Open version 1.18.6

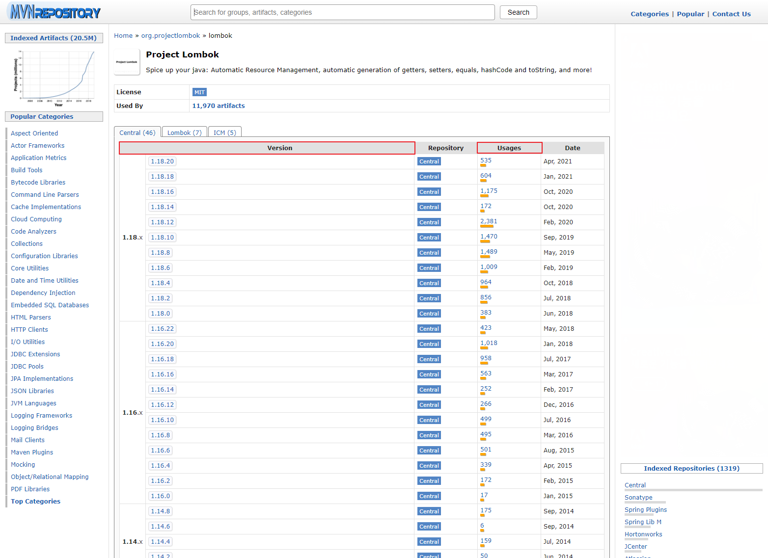[x=161, y=268]
